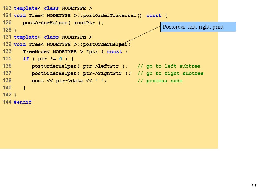Click "template" keyword on line 131
The width and height of the screenshot is (259, 194).
point(26,37)
